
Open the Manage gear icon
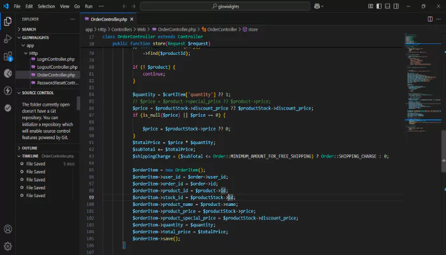pos(8,246)
